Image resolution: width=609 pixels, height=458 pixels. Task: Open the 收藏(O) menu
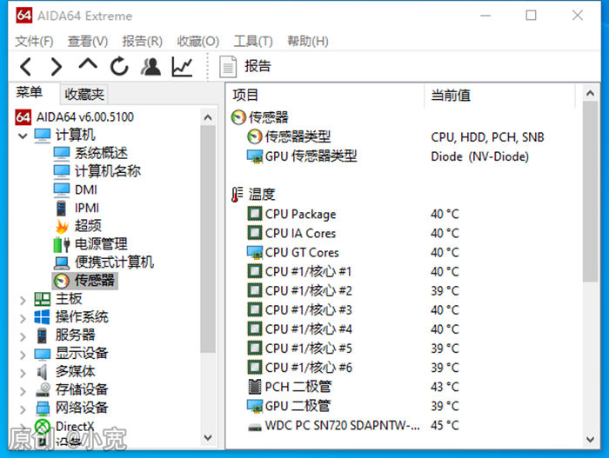tap(198, 41)
